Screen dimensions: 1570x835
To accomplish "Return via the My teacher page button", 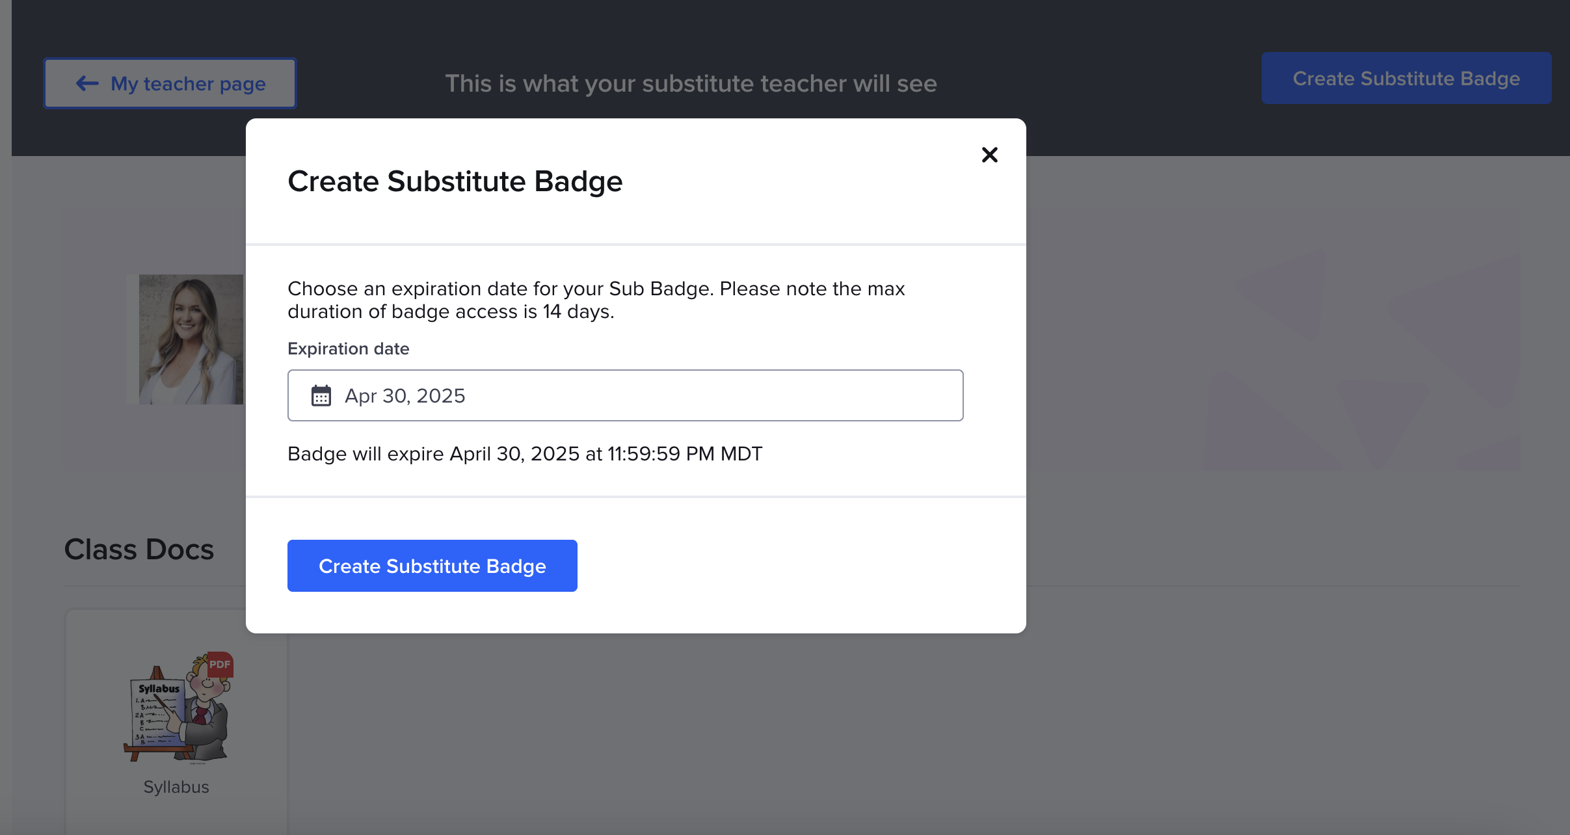I will click(170, 83).
